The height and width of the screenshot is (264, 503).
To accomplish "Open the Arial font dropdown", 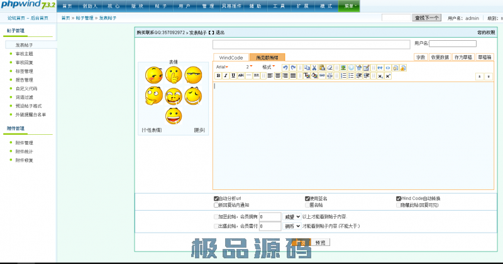I will 223,66.
